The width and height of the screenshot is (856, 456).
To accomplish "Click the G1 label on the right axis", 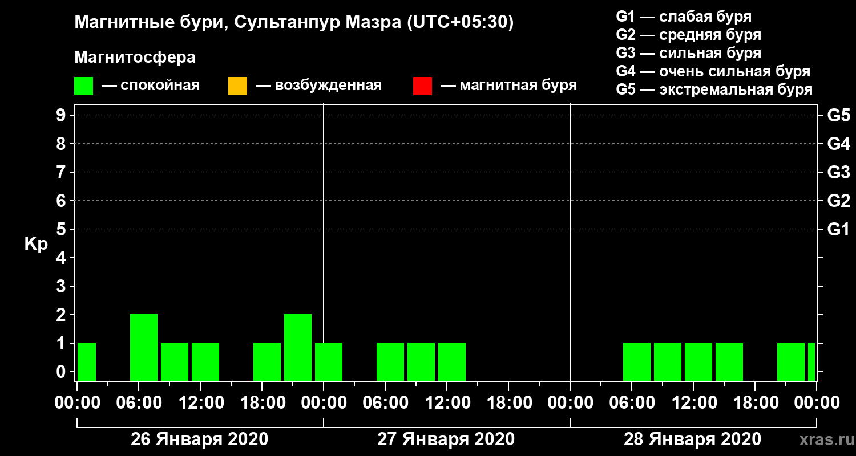I will (x=838, y=230).
